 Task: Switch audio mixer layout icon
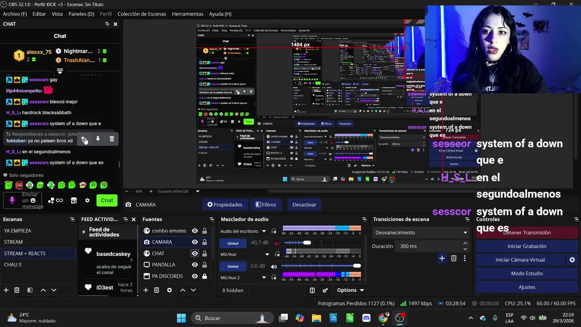point(312,290)
